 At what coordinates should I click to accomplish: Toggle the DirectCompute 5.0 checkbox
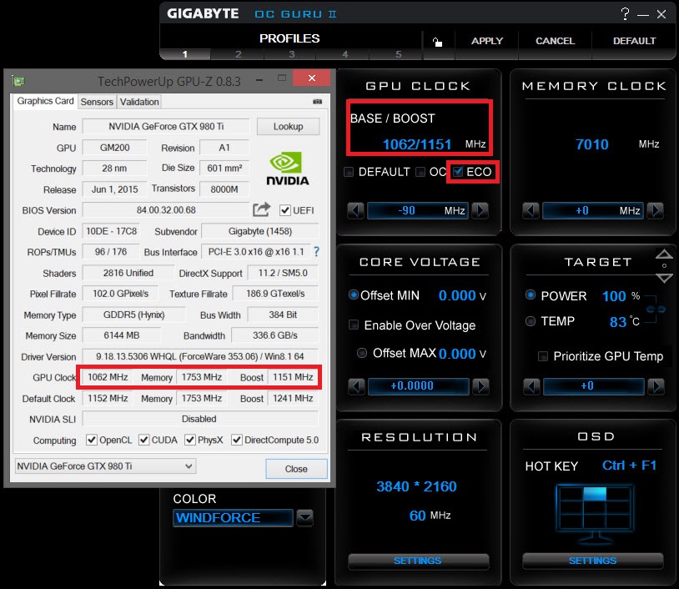tap(236, 440)
